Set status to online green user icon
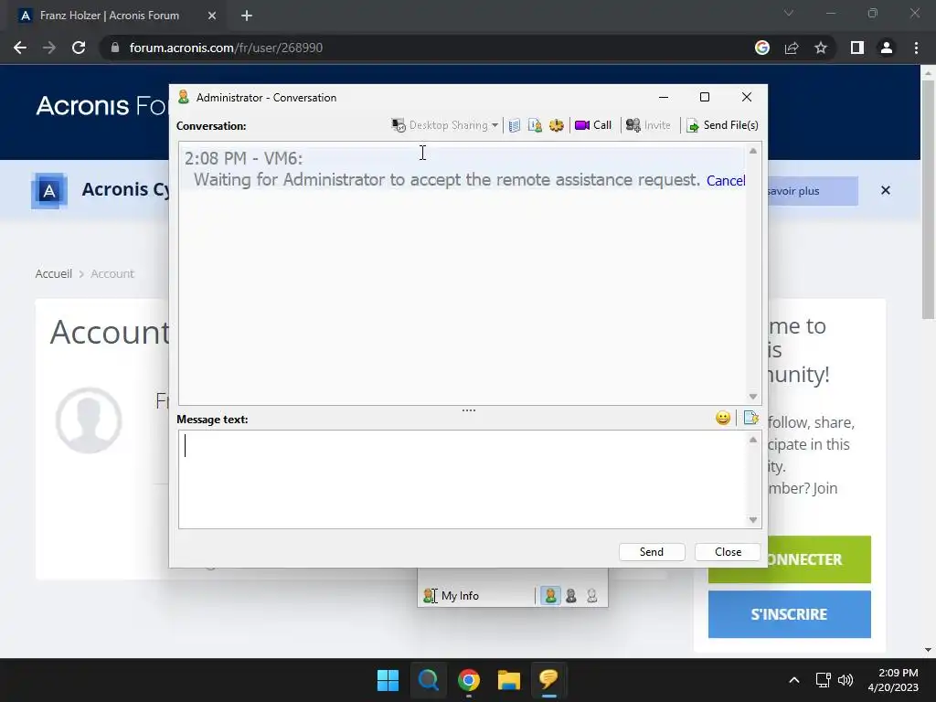The image size is (936, 702). (550, 596)
